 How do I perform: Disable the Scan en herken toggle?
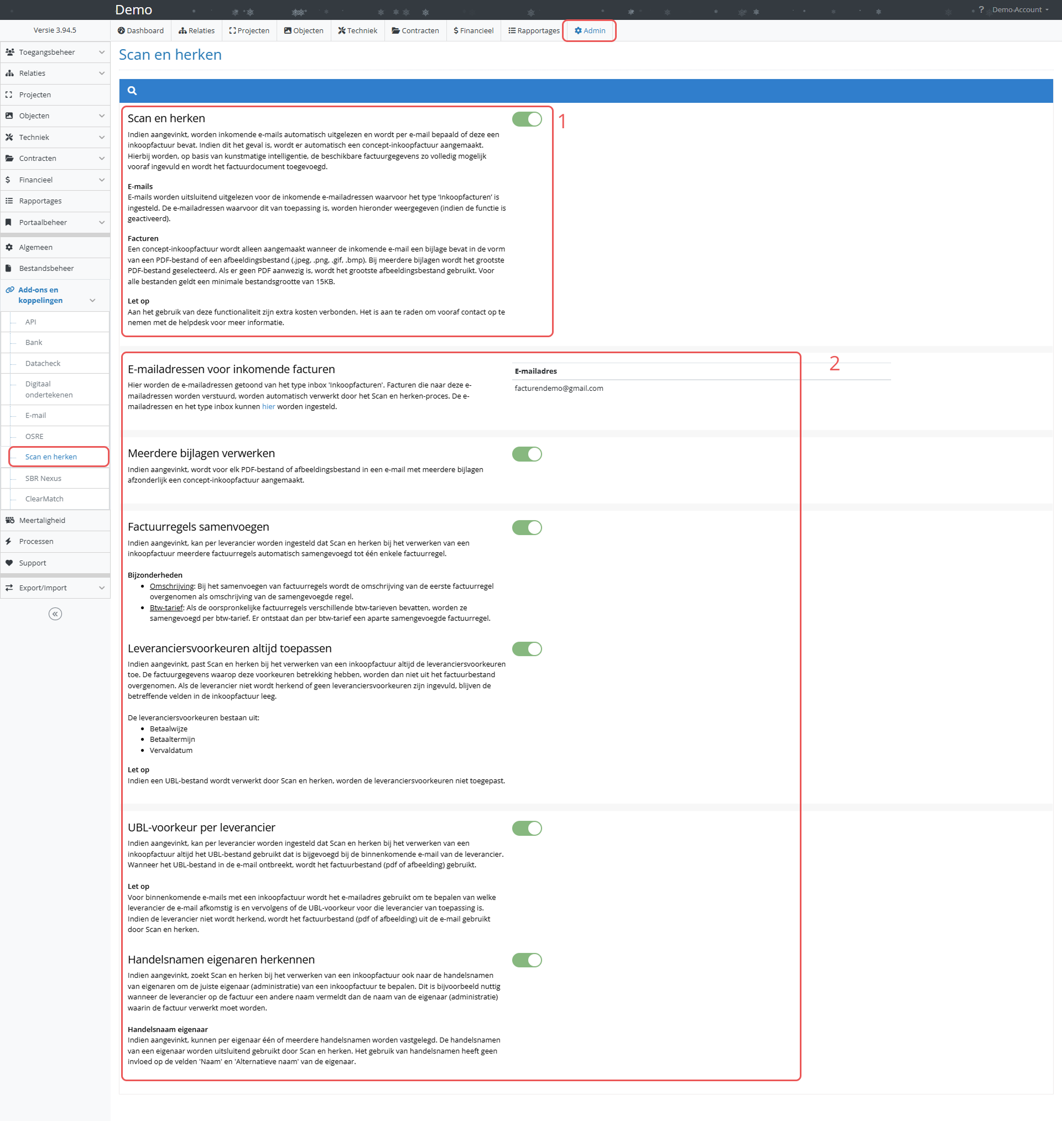pos(527,119)
